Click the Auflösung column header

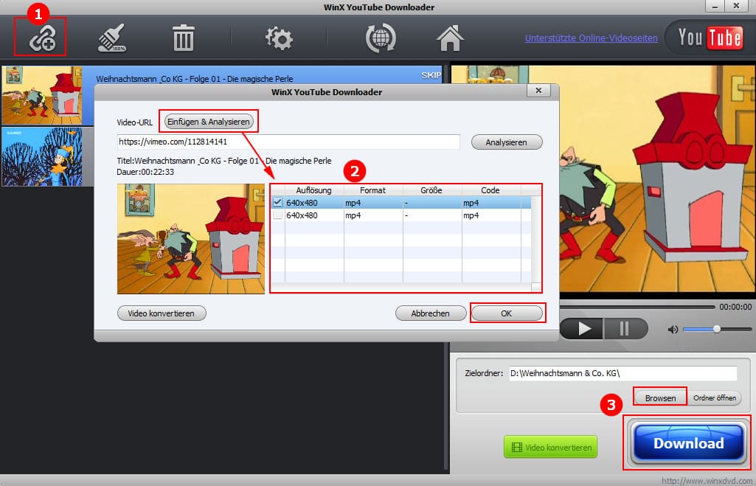(x=314, y=190)
